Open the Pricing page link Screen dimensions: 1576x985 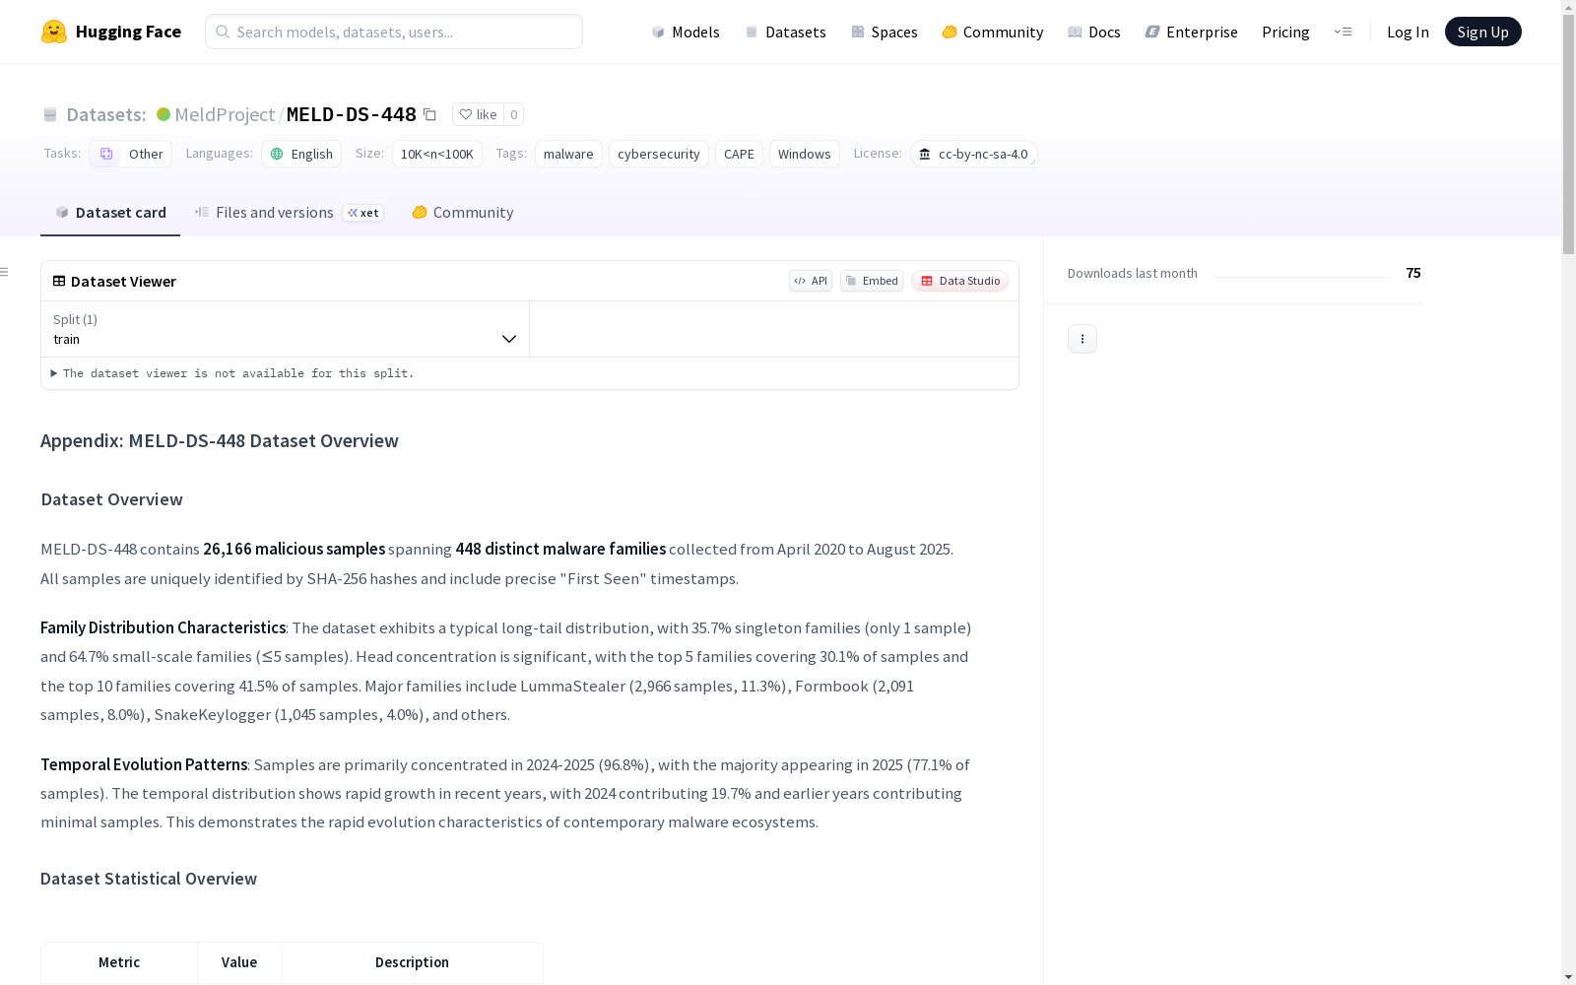(1285, 32)
